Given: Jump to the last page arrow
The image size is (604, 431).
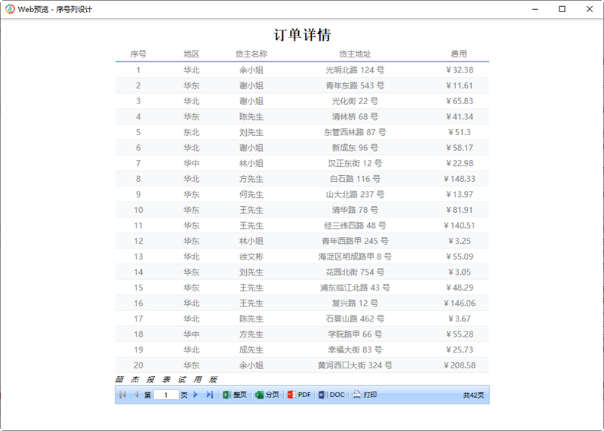Looking at the screenshot, I should [x=209, y=395].
